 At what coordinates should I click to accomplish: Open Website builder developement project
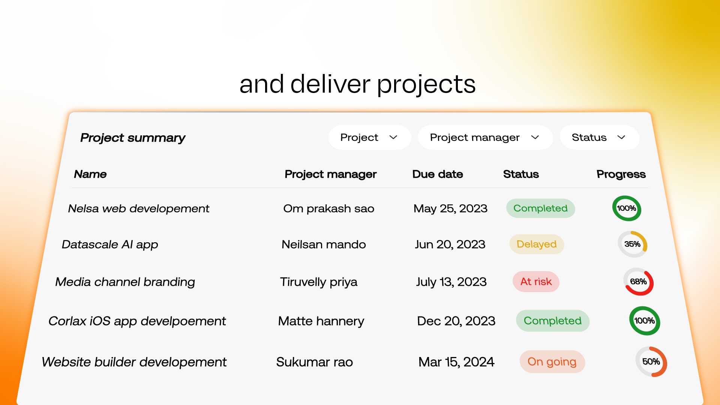pyautogui.click(x=134, y=362)
